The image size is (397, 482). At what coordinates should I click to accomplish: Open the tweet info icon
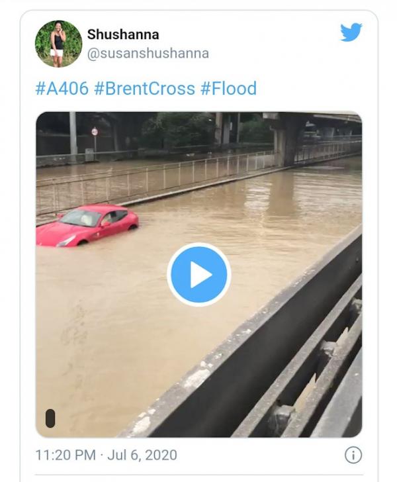[353, 455]
